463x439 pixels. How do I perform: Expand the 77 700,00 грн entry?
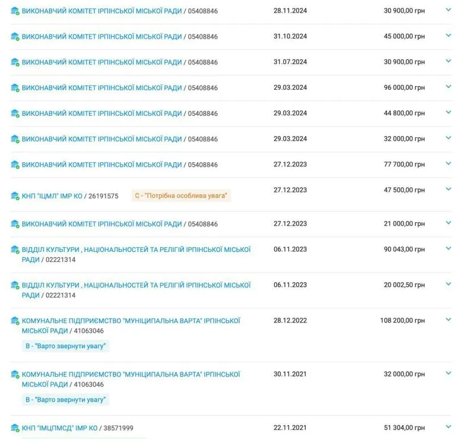click(449, 163)
